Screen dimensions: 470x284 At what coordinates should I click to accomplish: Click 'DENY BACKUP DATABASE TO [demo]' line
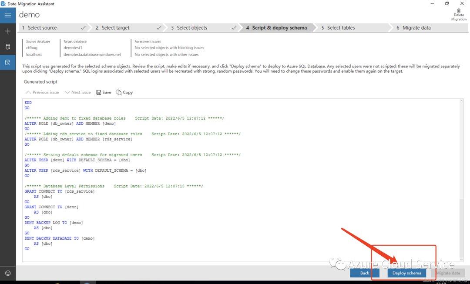60,238
